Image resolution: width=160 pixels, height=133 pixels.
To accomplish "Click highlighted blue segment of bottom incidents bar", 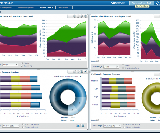I will click(35, 105).
